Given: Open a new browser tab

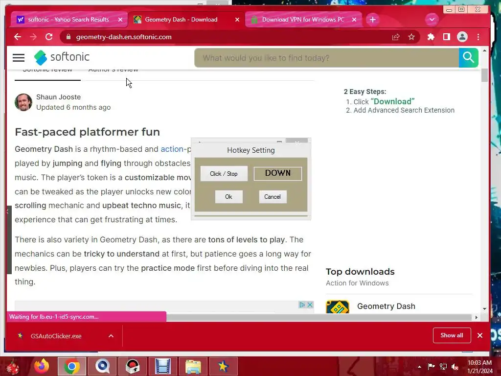Looking at the screenshot, I should click(x=372, y=20).
